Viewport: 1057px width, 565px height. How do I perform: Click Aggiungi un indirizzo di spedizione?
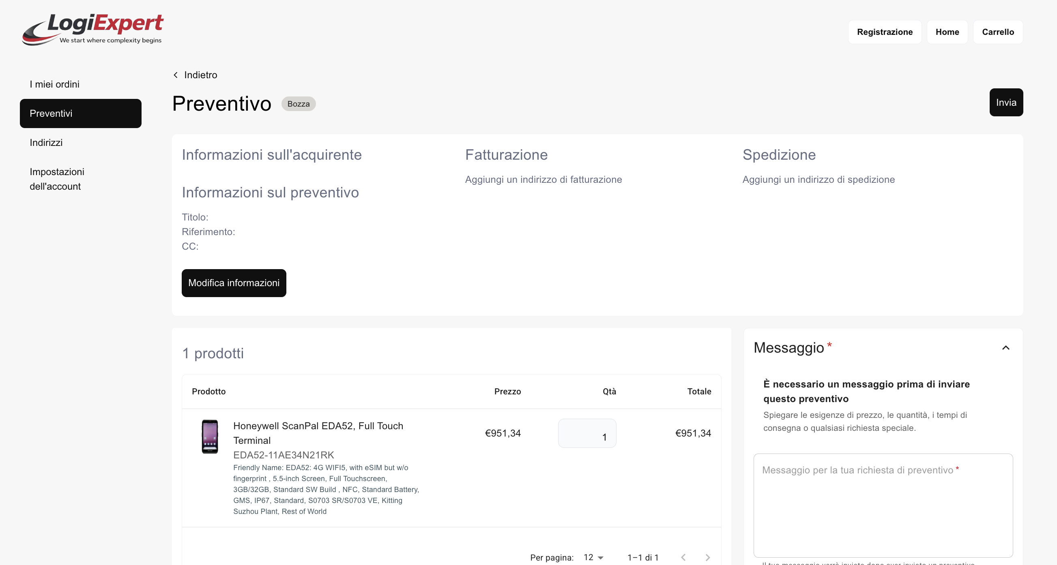819,180
